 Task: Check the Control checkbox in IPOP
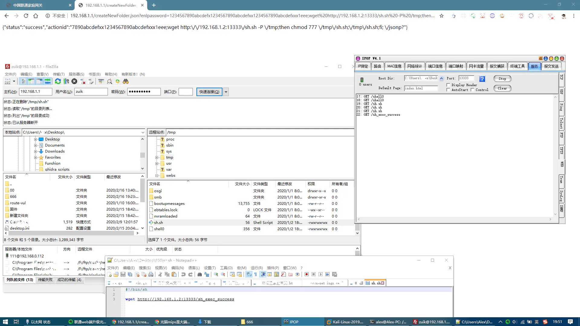[x=473, y=90]
